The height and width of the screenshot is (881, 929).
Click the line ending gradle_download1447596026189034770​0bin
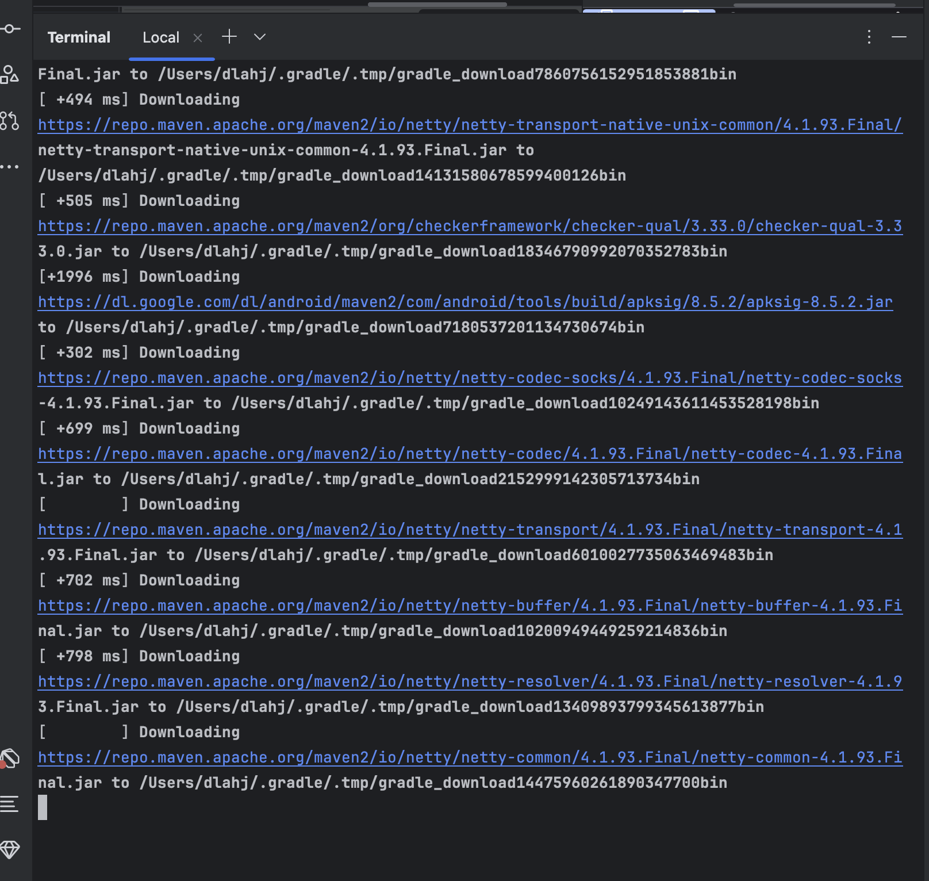coord(383,783)
